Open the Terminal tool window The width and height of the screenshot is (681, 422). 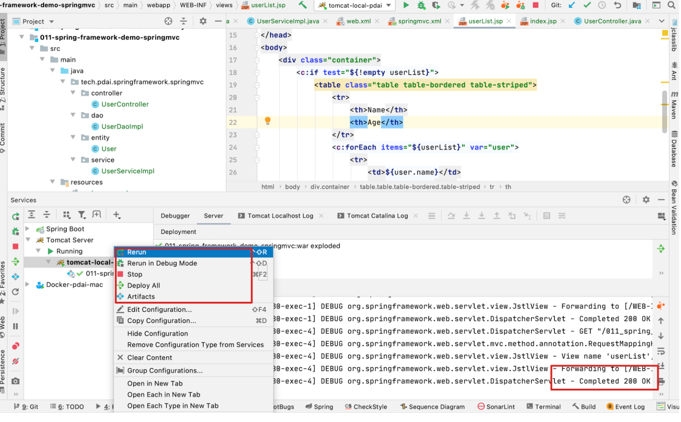click(544, 407)
